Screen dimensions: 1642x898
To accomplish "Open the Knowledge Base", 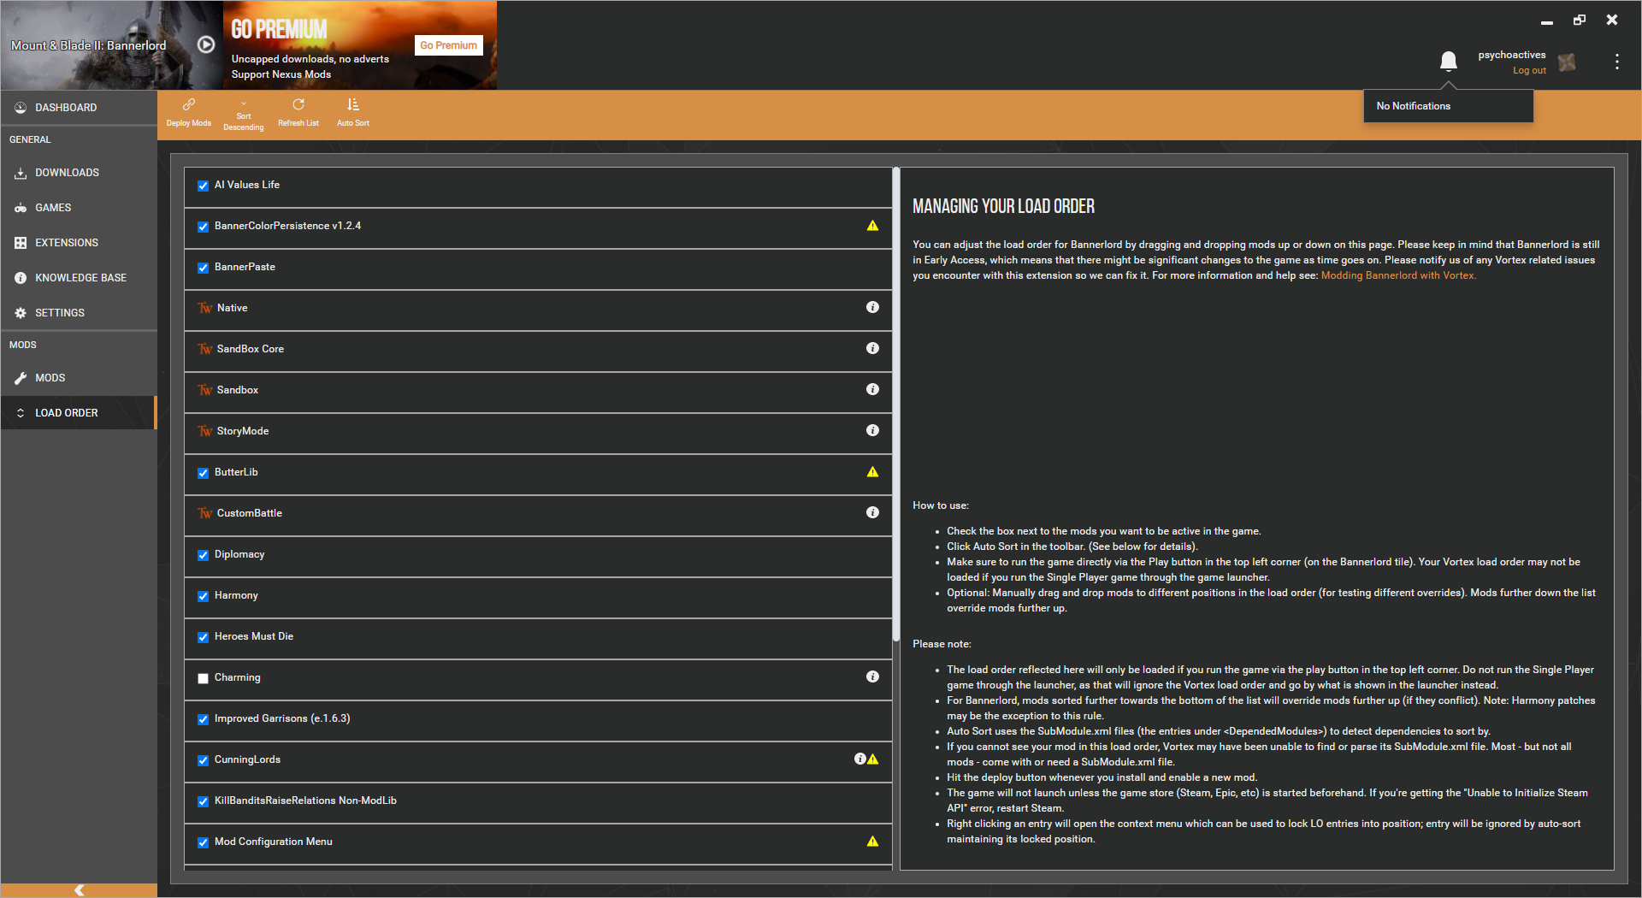I will tap(79, 278).
